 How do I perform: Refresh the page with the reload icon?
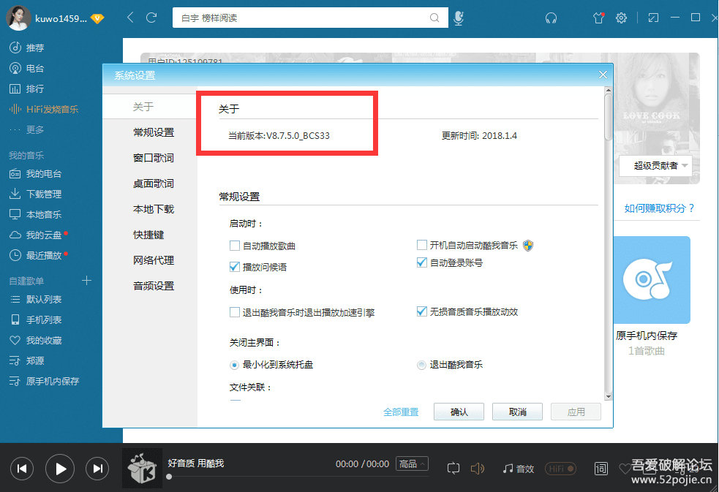click(151, 18)
